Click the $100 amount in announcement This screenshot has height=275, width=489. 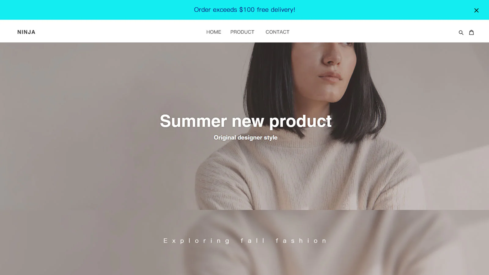pos(247,10)
